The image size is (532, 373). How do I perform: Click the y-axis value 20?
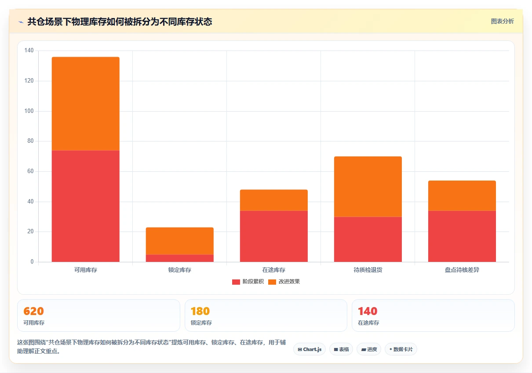(x=30, y=232)
